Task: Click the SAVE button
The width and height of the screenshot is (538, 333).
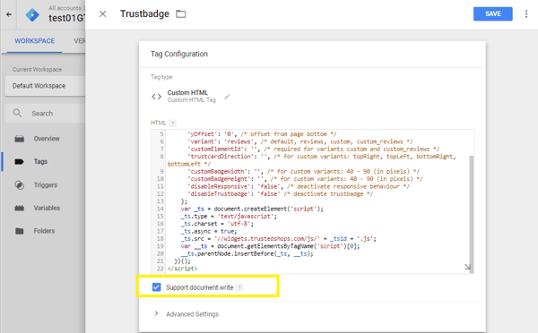Action: (492, 13)
